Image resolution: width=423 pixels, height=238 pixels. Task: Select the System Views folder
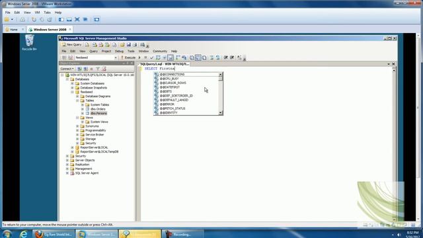click(99, 122)
